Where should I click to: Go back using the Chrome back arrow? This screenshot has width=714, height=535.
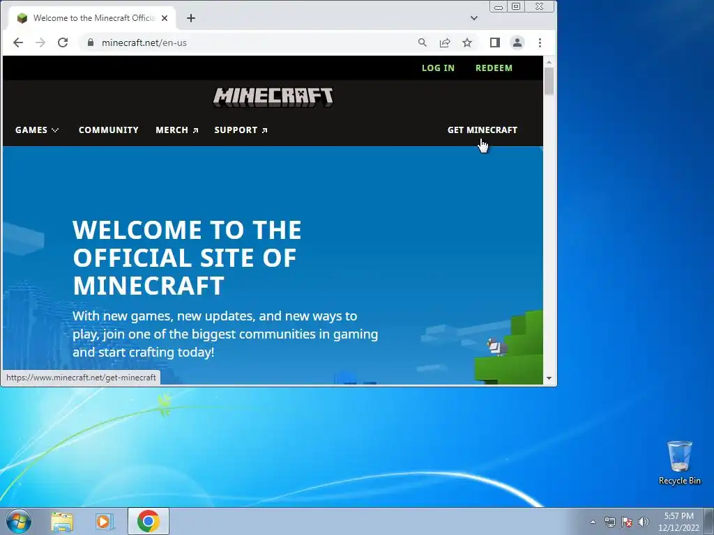pyautogui.click(x=18, y=42)
